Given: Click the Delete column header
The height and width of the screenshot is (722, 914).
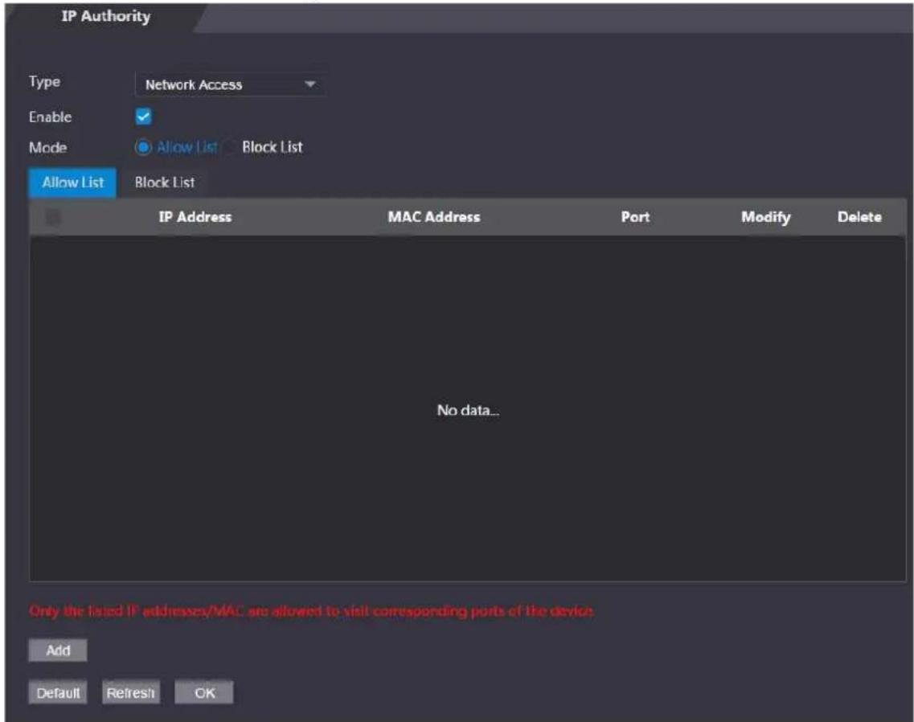Looking at the screenshot, I should click(860, 217).
